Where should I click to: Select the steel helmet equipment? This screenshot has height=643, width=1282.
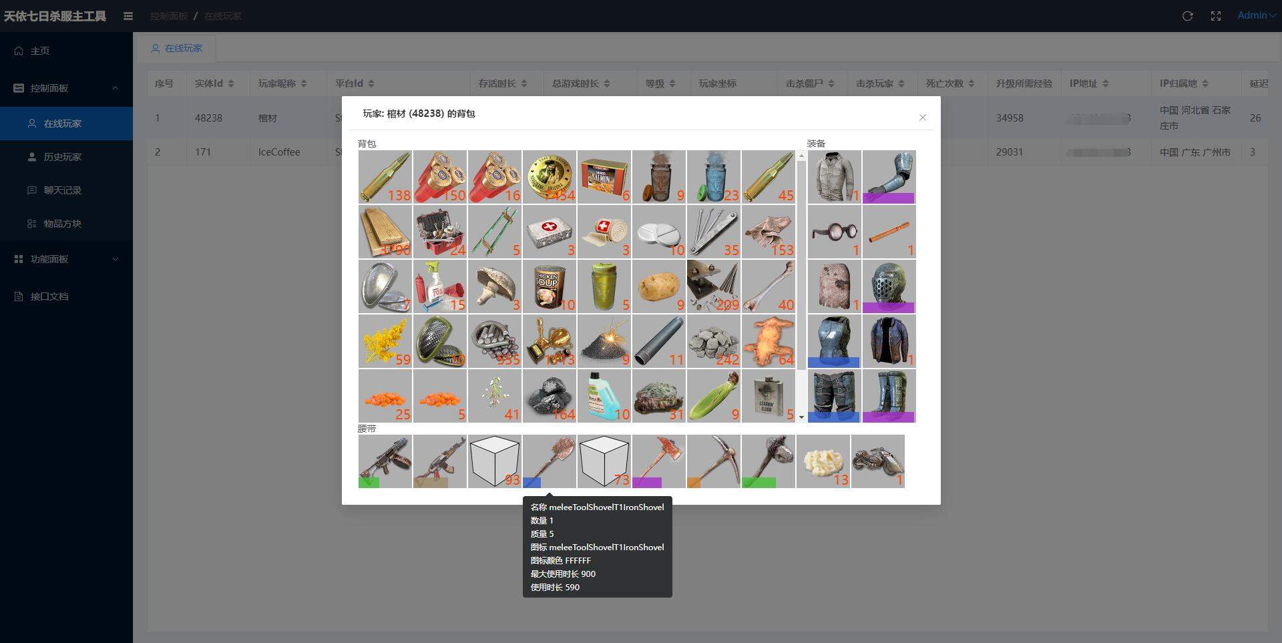pyautogui.click(x=889, y=286)
